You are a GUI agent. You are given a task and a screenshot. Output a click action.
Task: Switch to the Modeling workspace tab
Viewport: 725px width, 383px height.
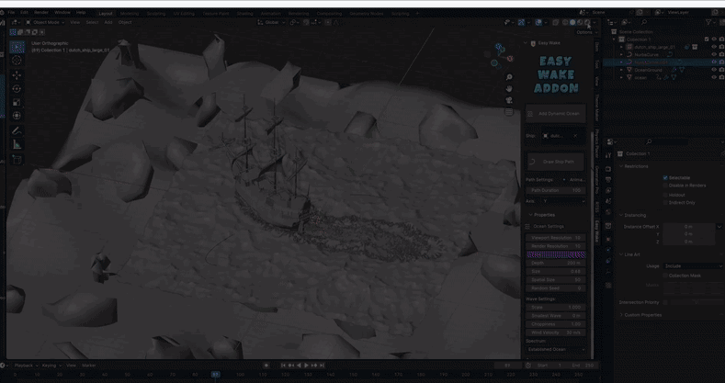pyautogui.click(x=130, y=14)
